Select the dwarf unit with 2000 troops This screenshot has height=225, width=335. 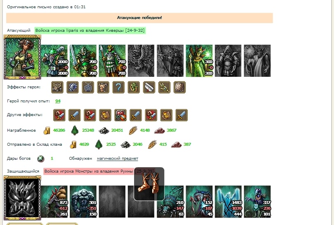pos(54,61)
